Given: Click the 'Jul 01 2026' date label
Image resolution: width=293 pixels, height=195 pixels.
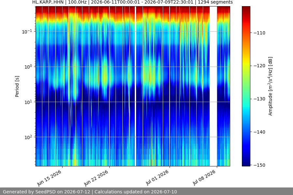Looking at the screenshot, I should pos(157,178).
